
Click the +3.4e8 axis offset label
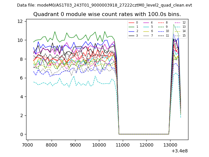tap(179, 151)
